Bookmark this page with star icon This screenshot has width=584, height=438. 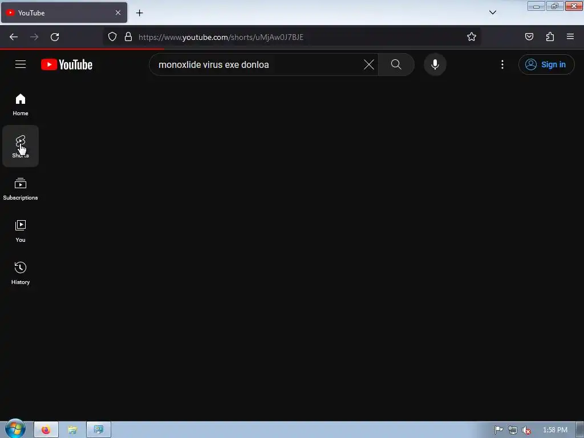tap(472, 36)
